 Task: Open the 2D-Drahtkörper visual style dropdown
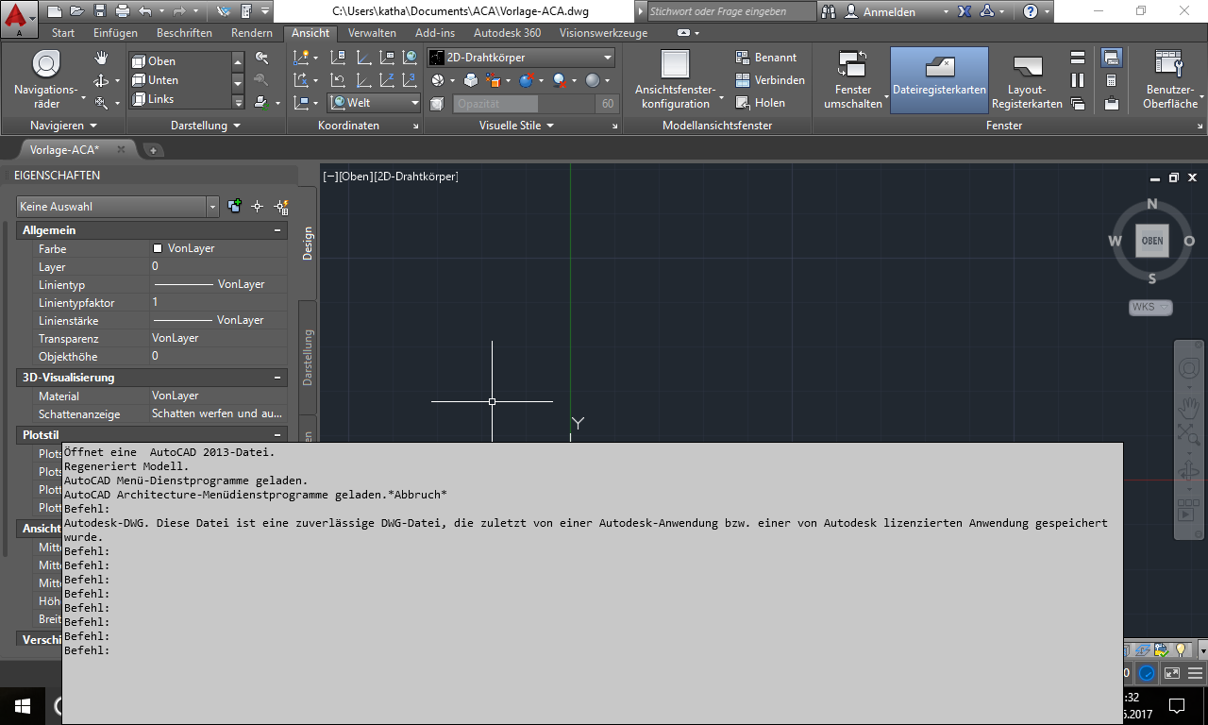tap(520, 58)
